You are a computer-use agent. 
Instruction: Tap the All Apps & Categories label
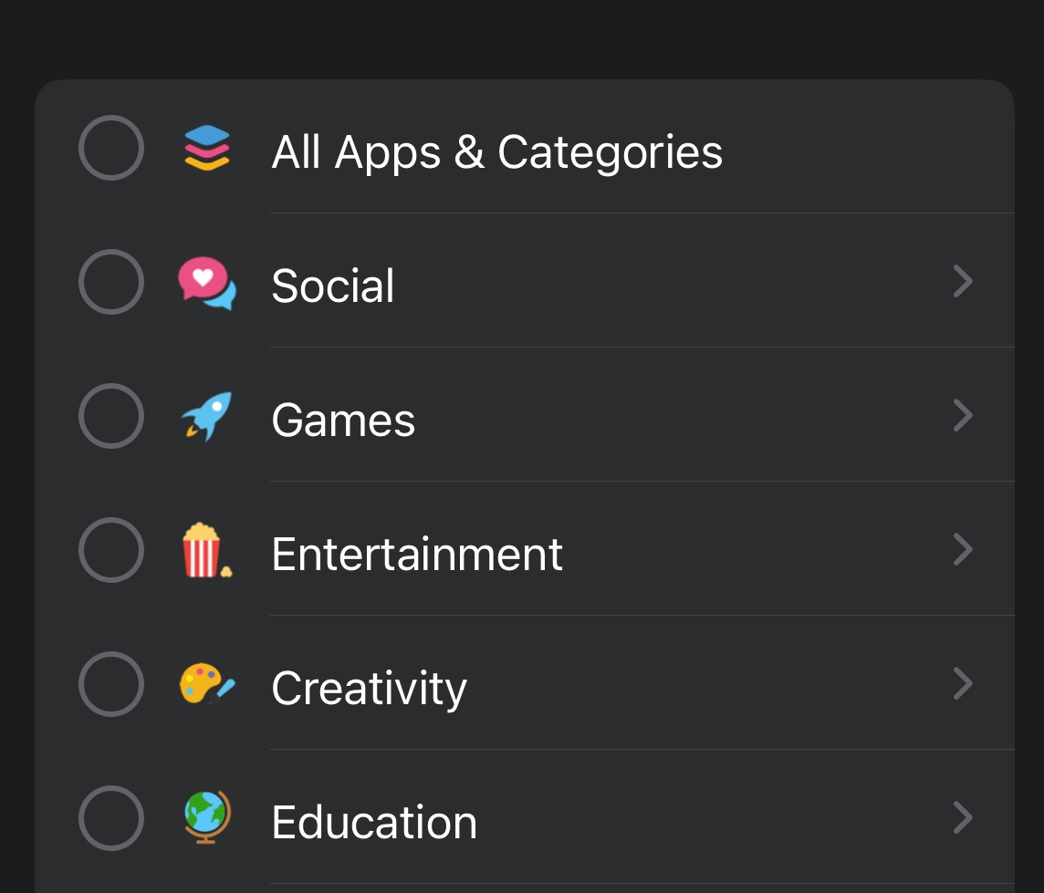click(497, 151)
